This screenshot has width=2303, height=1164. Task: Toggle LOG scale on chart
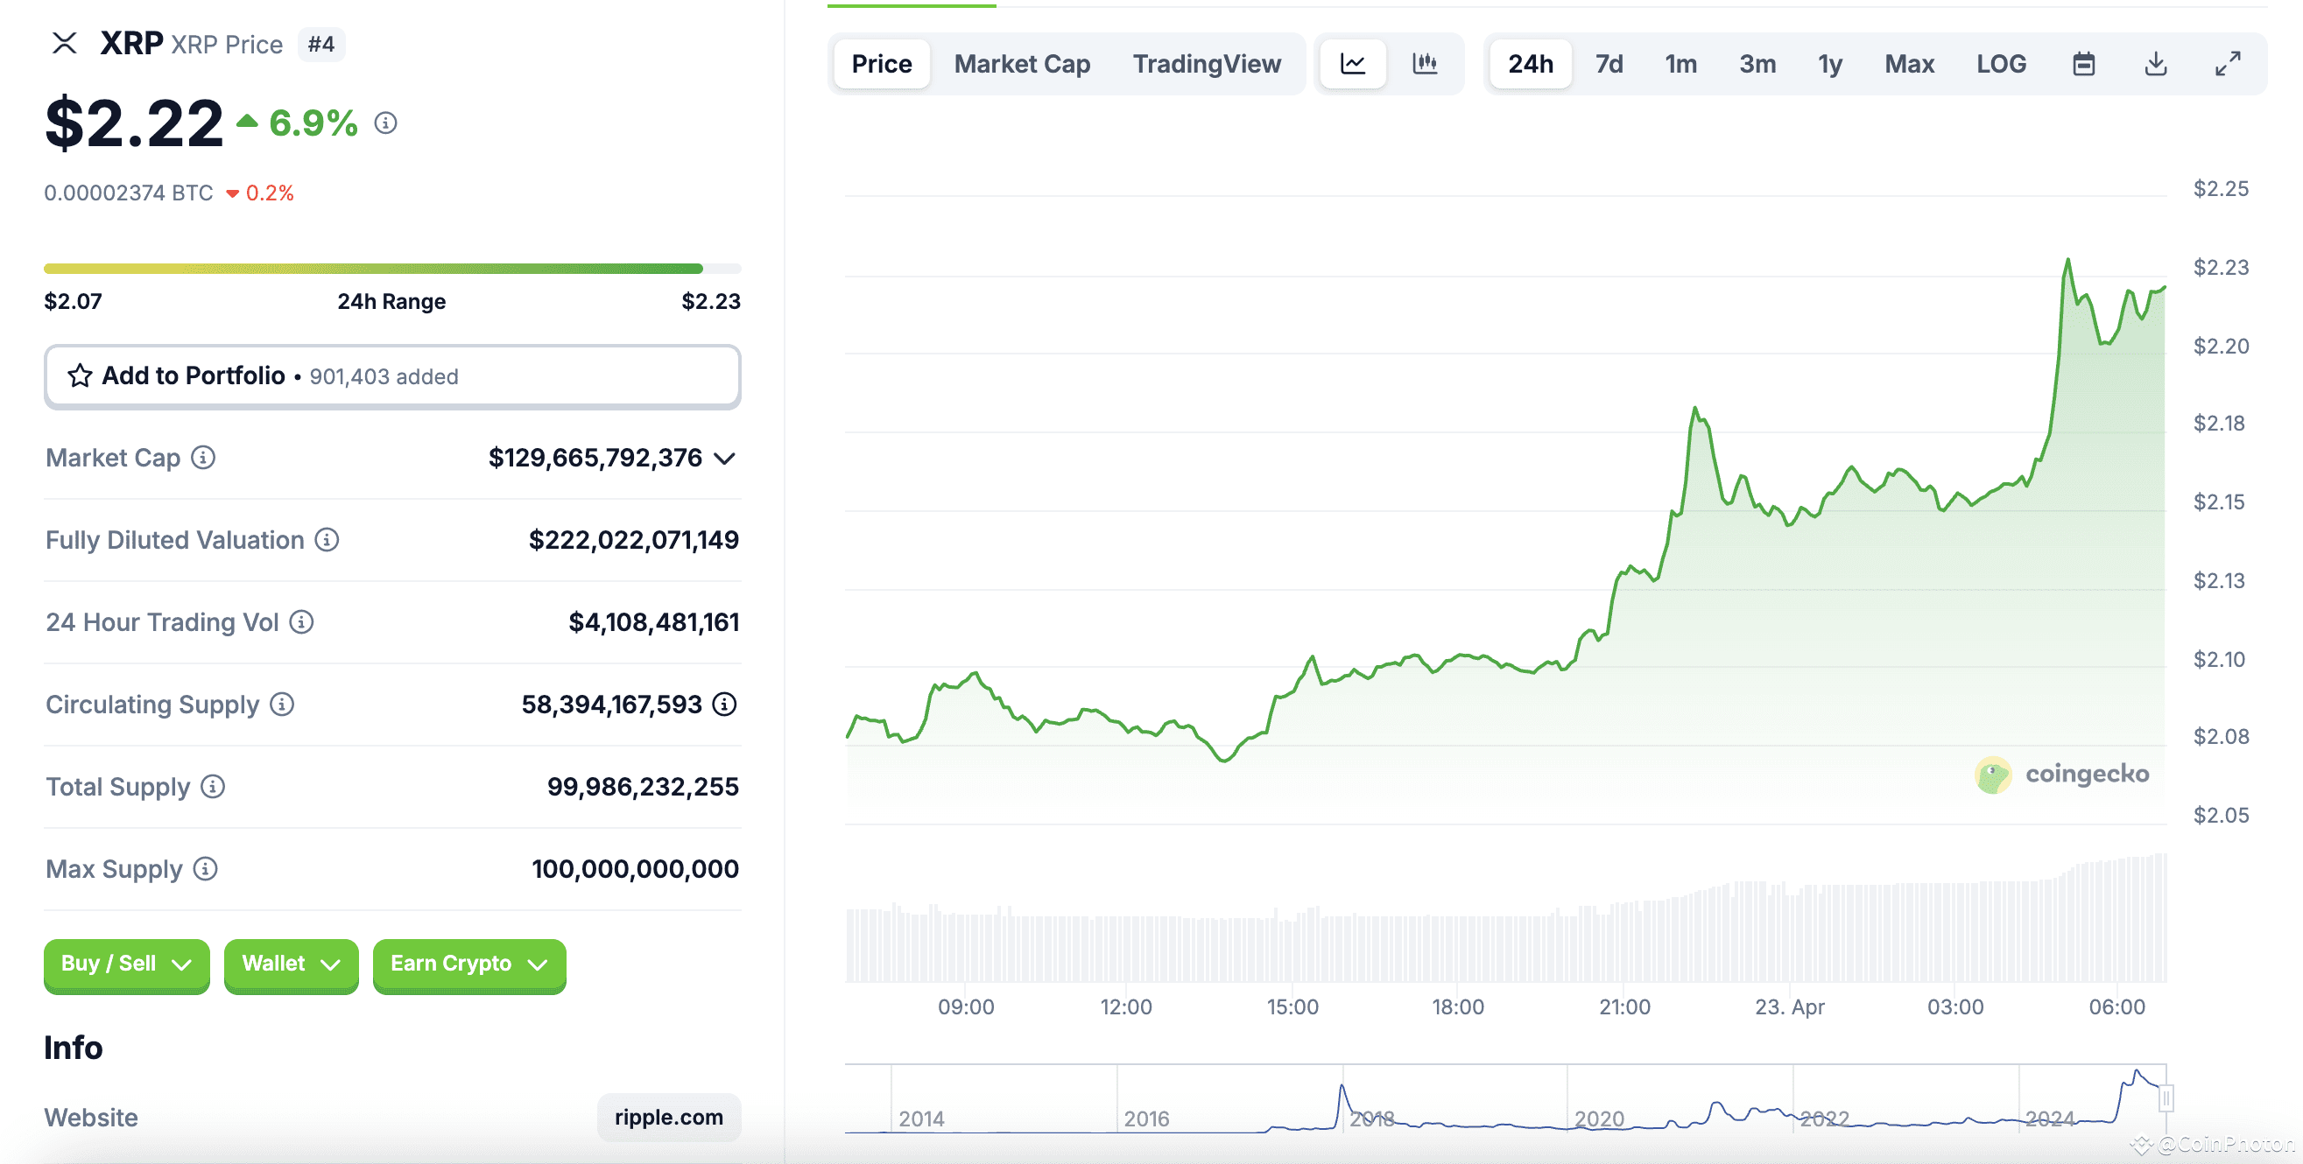click(2001, 63)
